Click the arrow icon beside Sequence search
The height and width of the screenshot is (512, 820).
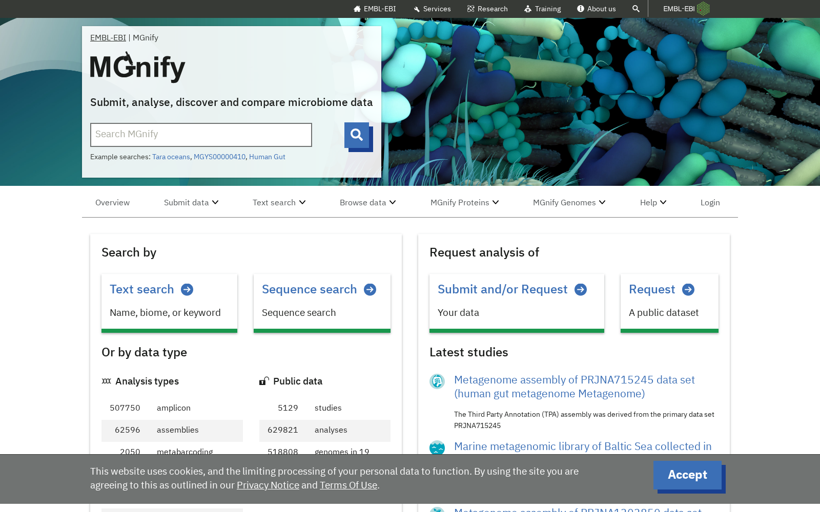point(370,290)
